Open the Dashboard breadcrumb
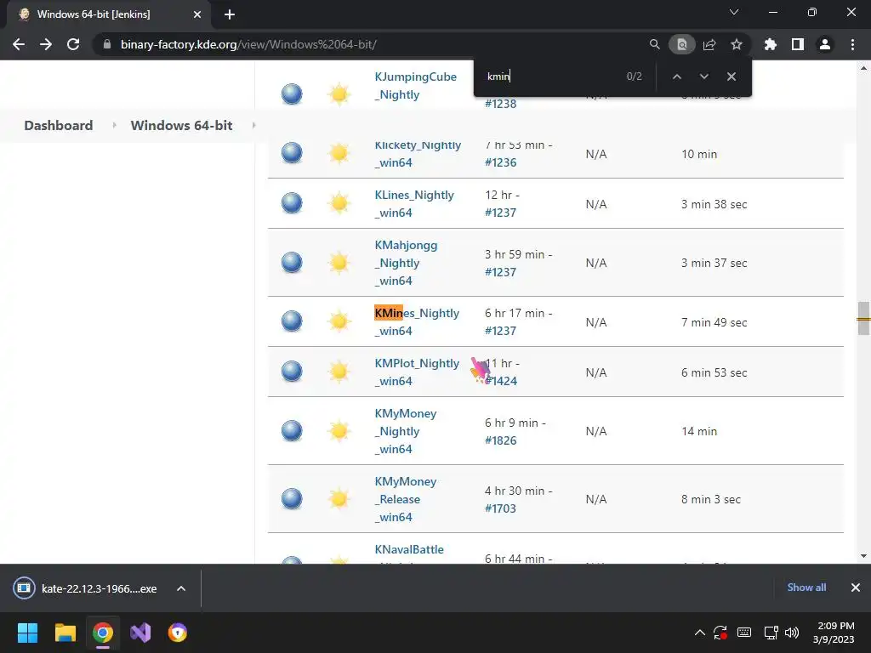This screenshot has width=871, height=653. coord(59,126)
